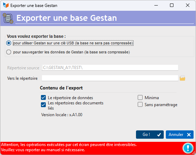
Task: Uncheck Les répertoires des documents liés
Action: coord(43,105)
